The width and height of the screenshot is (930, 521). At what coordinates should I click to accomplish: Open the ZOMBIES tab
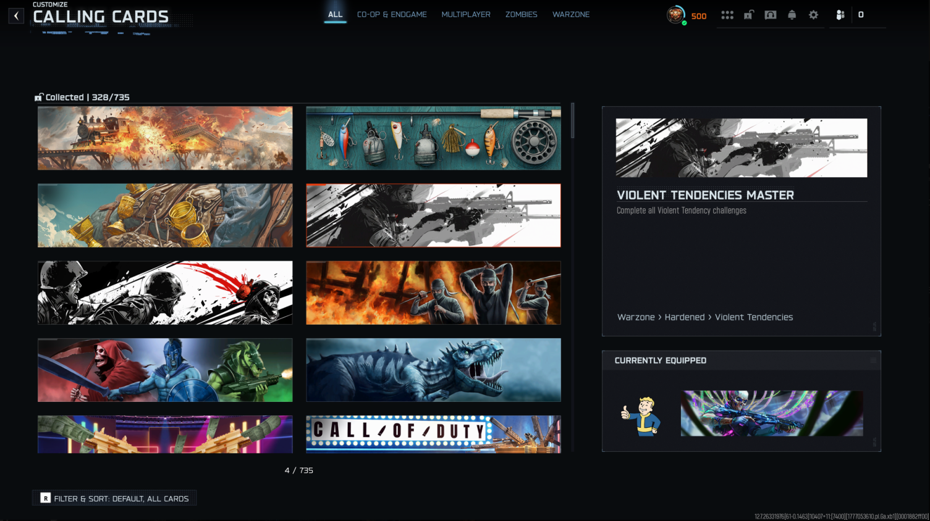522,14
